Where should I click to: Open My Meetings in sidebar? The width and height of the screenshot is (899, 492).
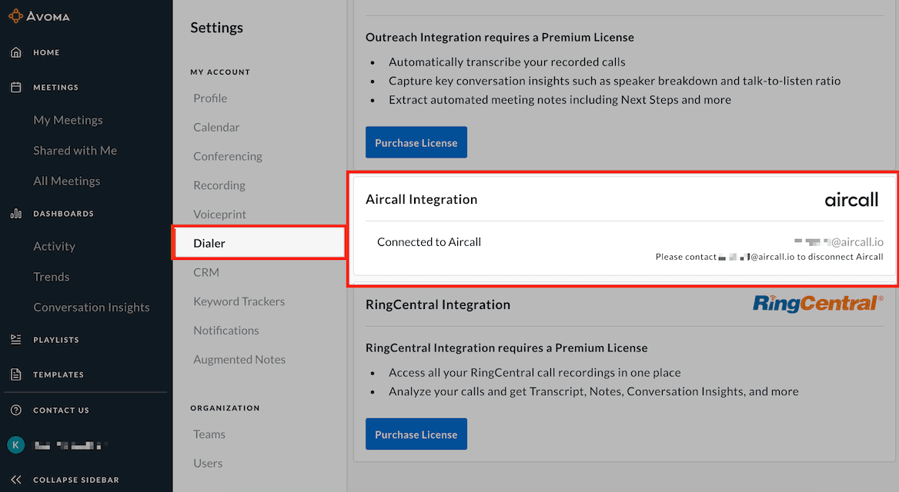(x=68, y=120)
